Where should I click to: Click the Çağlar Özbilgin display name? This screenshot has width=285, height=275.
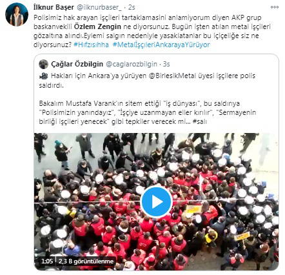coord(77,64)
